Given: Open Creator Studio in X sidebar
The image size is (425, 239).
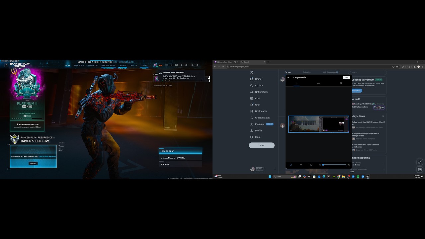Looking at the screenshot, I should pos(260,118).
